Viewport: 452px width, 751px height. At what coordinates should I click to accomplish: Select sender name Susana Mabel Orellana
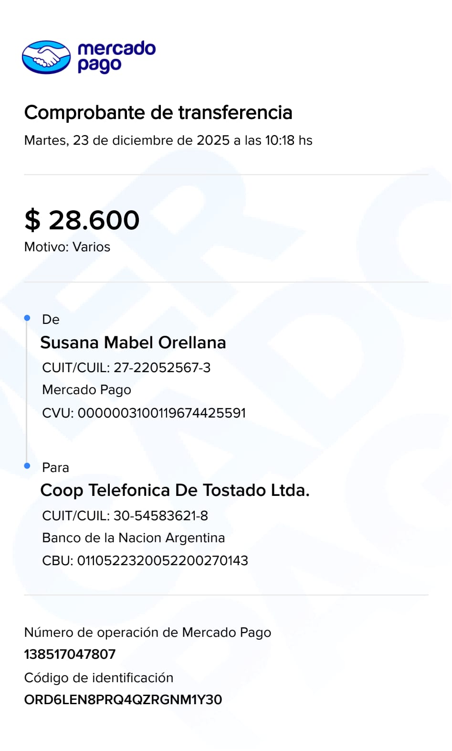[133, 343]
